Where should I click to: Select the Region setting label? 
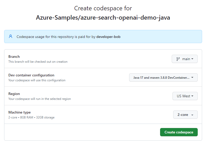pos(14,94)
